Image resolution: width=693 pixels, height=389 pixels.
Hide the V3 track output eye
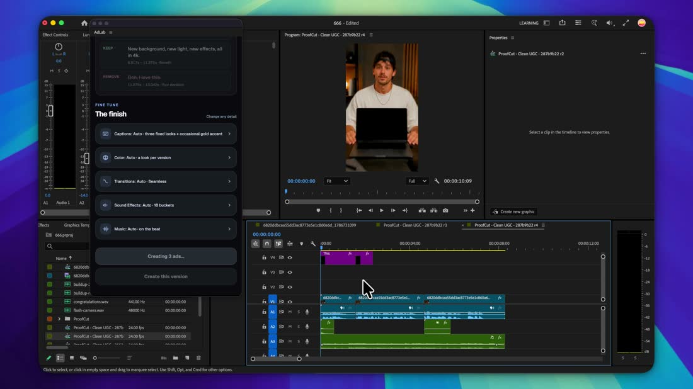pos(290,273)
